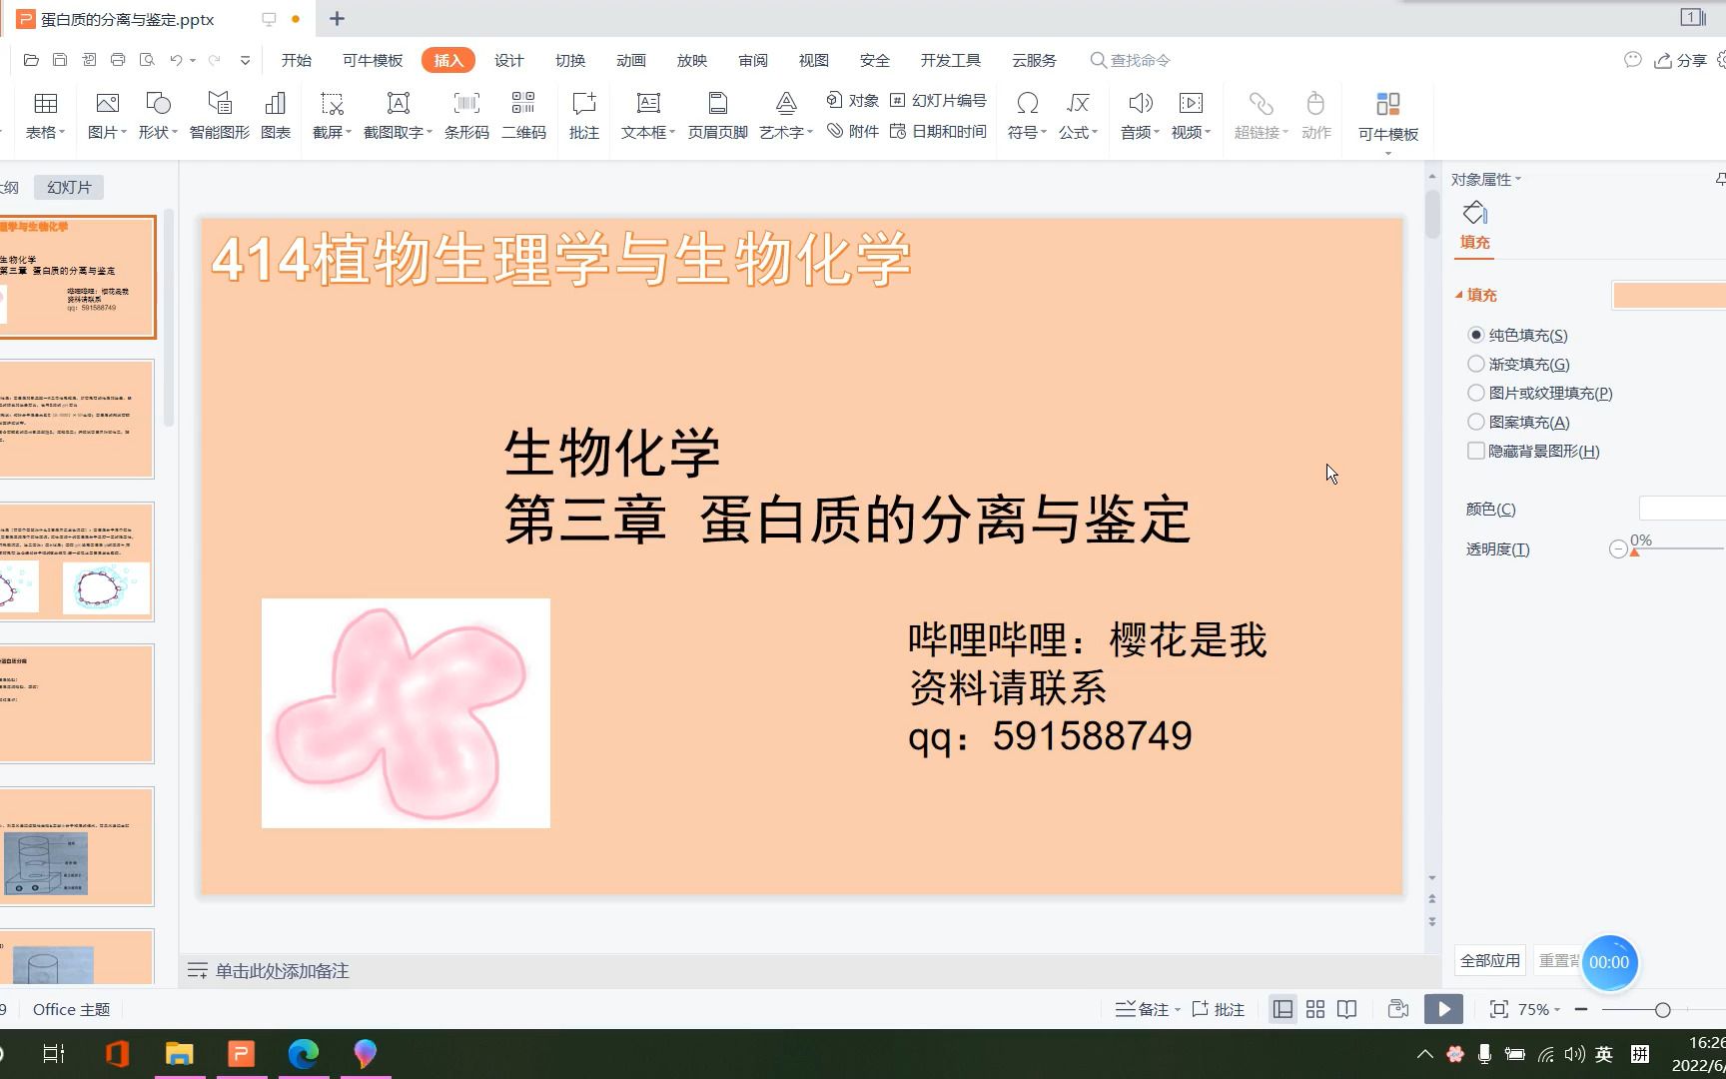Switch to Slides (幻灯片) panel tab
The height and width of the screenshot is (1079, 1726).
click(x=69, y=187)
